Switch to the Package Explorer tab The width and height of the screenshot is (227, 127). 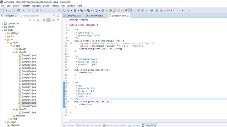point(29,16)
